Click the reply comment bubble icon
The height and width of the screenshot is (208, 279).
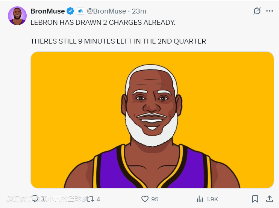35,199
